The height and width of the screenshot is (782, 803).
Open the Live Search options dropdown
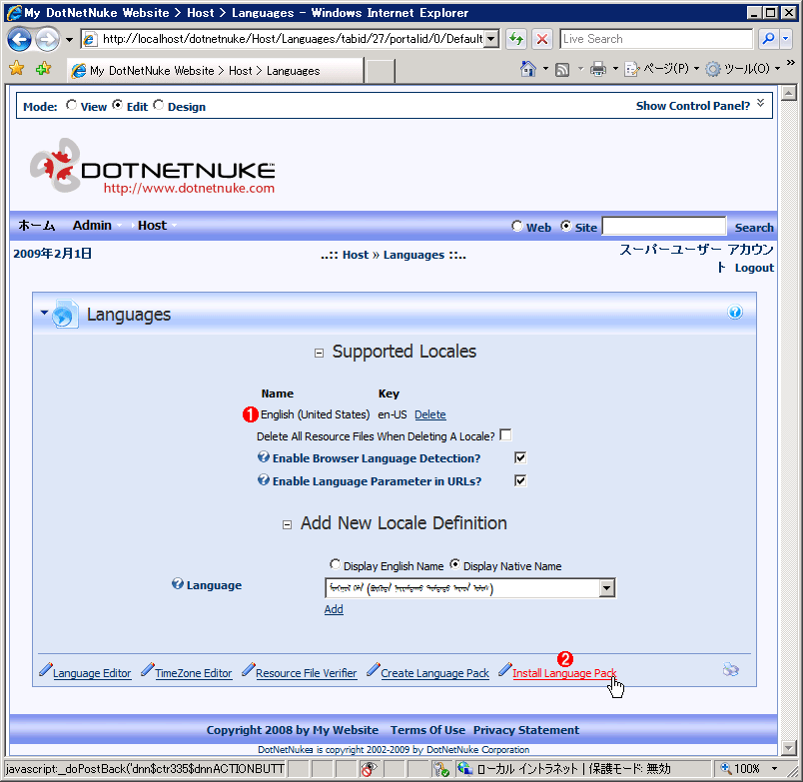pos(786,39)
